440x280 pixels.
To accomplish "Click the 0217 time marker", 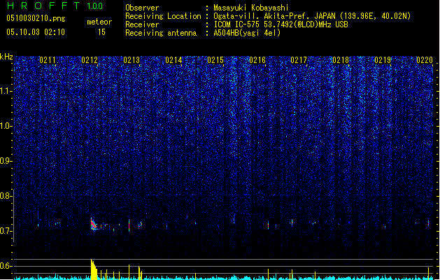I will click(x=299, y=60).
